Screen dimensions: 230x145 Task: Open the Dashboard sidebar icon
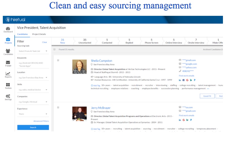click(x=8, y=29)
